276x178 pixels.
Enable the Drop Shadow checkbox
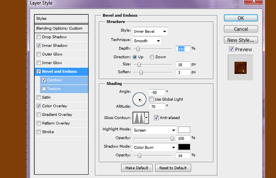pyautogui.click(x=39, y=37)
